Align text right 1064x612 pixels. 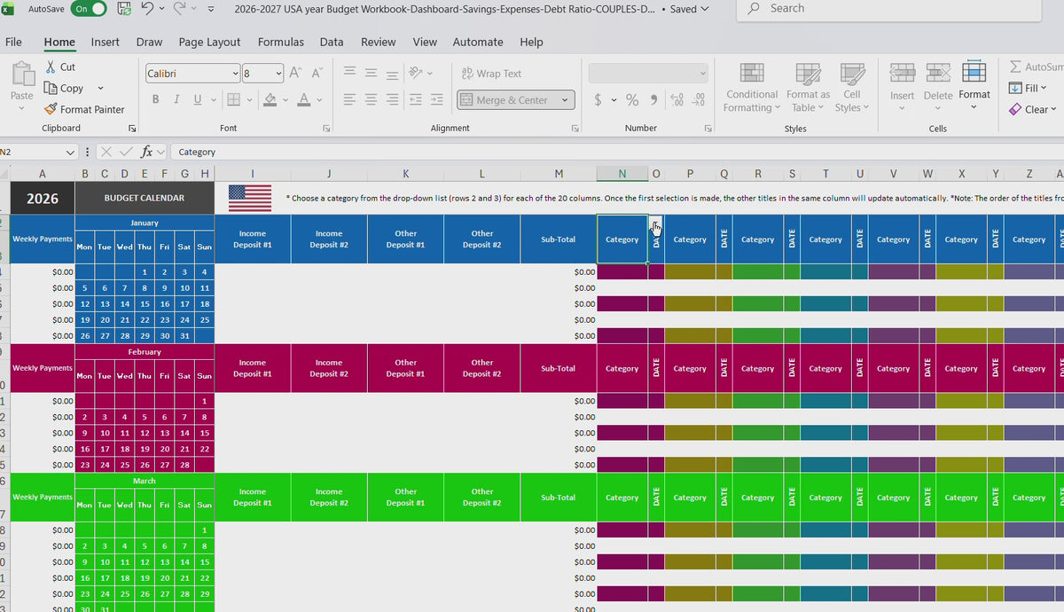[x=393, y=99]
